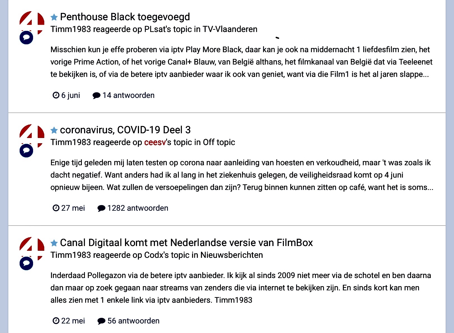
Task: Click the 56 antwoorden reply count
Action: point(133,321)
